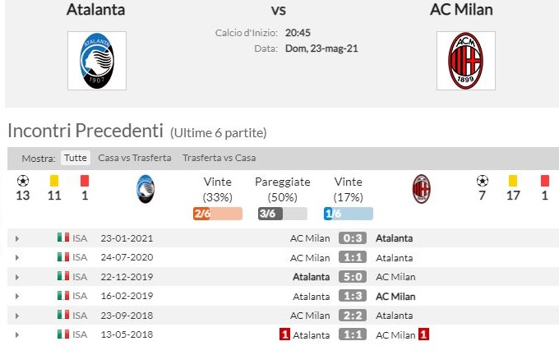This screenshot has height=355, width=559.
Task: Click the Atalanta goals soccer ball icon
Action: pyautogui.click(x=23, y=180)
